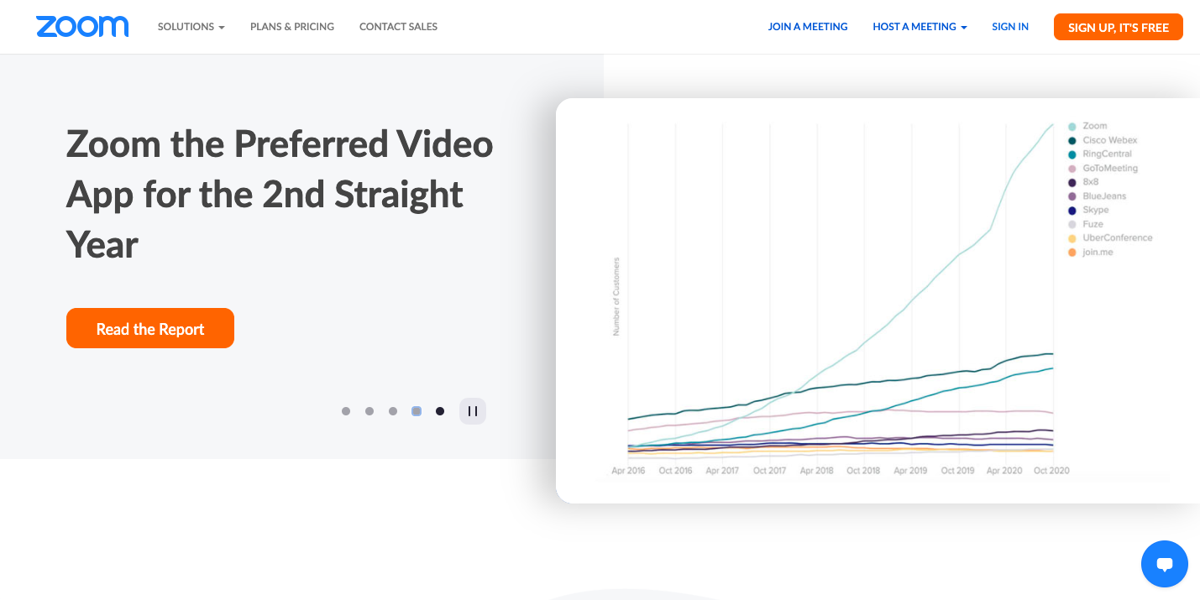Open Plans & Pricing page

(292, 27)
